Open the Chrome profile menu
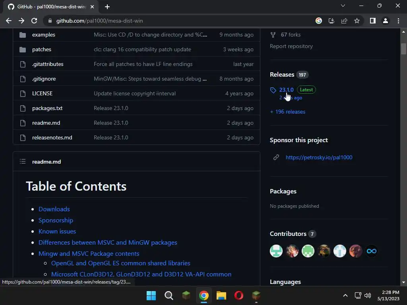 pyautogui.click(x=386, y=21)
